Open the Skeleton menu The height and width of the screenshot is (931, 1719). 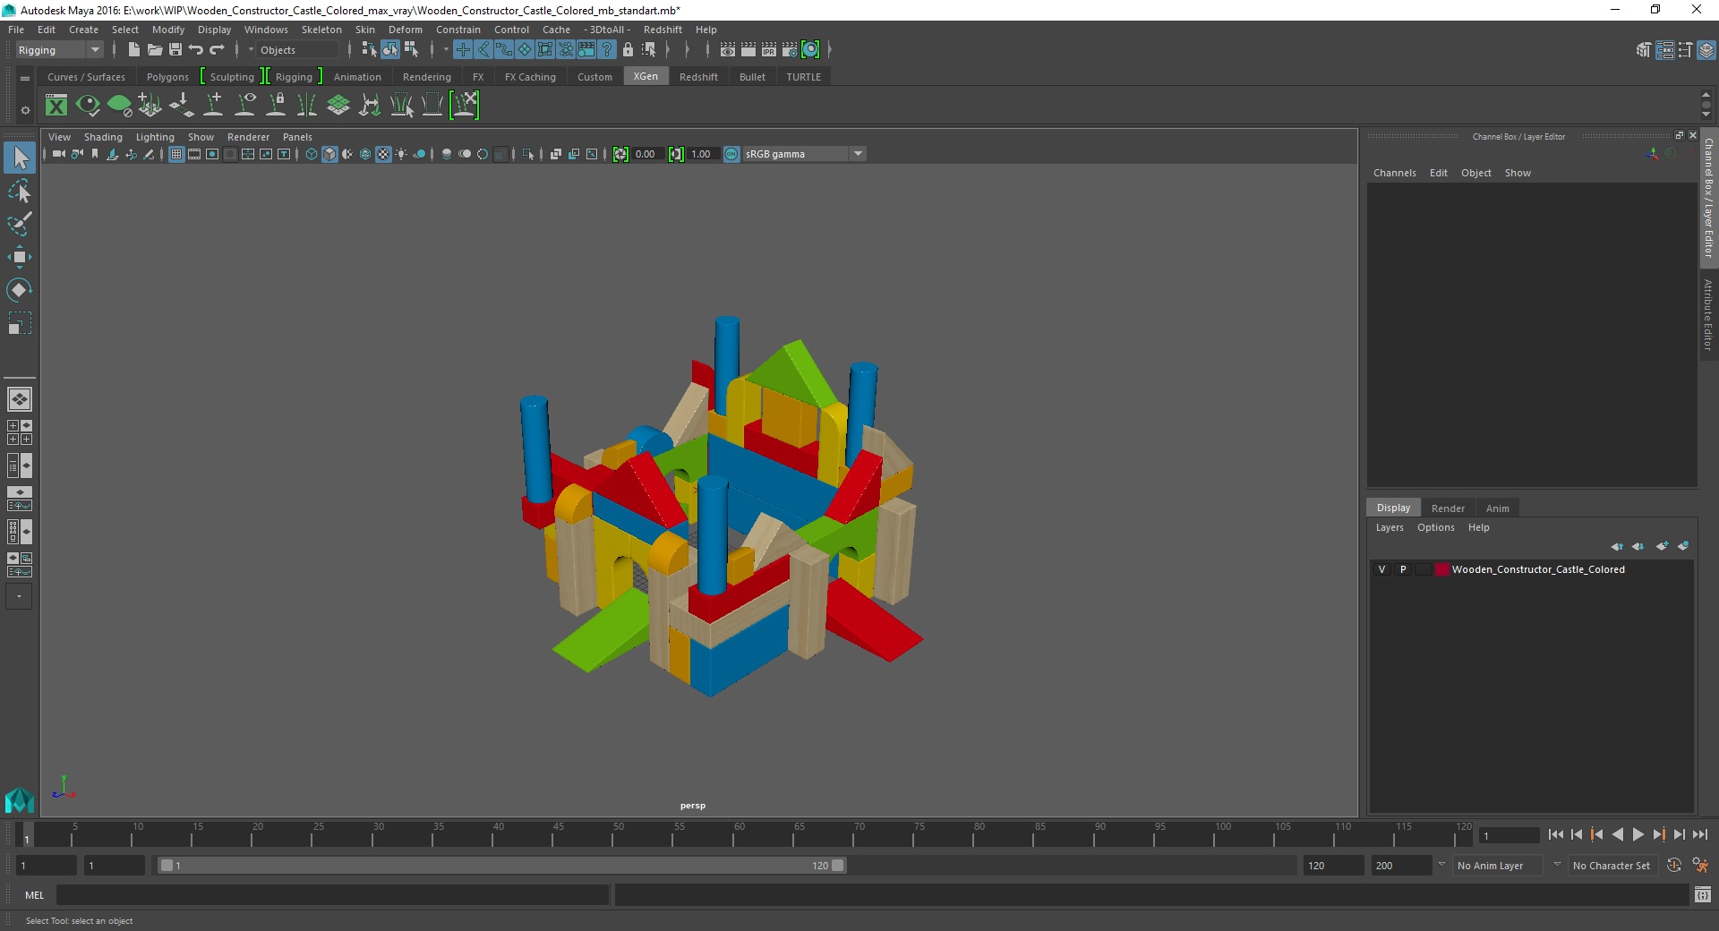pos(321,30)
